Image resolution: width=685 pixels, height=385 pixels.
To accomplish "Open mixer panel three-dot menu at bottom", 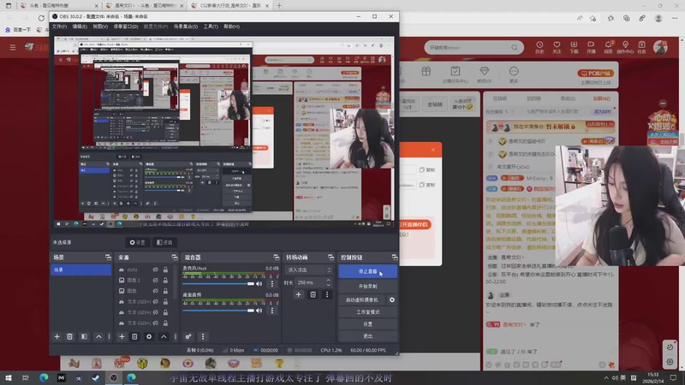I will (x=203, y=336).
